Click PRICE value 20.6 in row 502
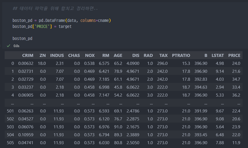Screen dimensions: 248x148 (236, 119)
